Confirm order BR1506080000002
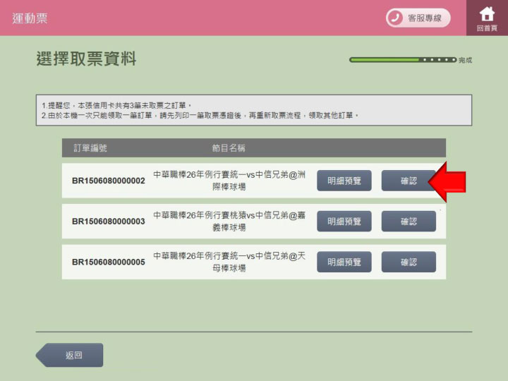This screenshot has width=508, height=381. click(x=409, y=181)
